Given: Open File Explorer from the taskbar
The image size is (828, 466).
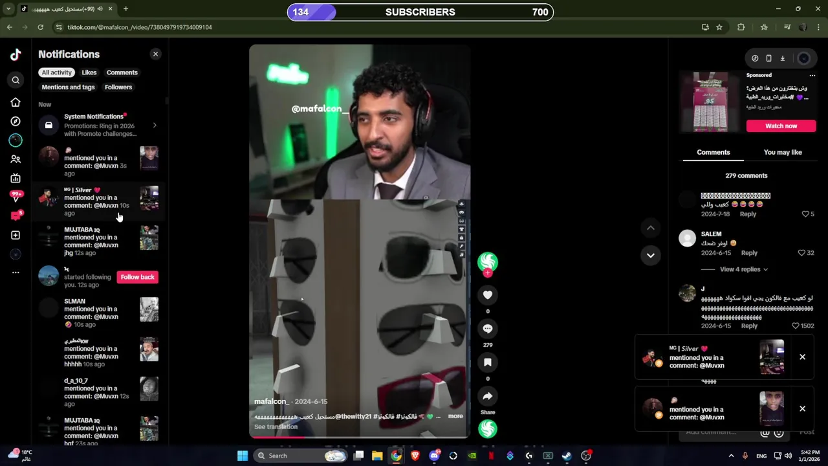Looking at the screenshot, I should coord(377,456).
